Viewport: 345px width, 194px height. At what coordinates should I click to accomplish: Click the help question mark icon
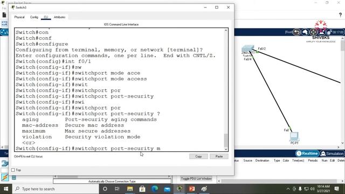pos(340,15)
